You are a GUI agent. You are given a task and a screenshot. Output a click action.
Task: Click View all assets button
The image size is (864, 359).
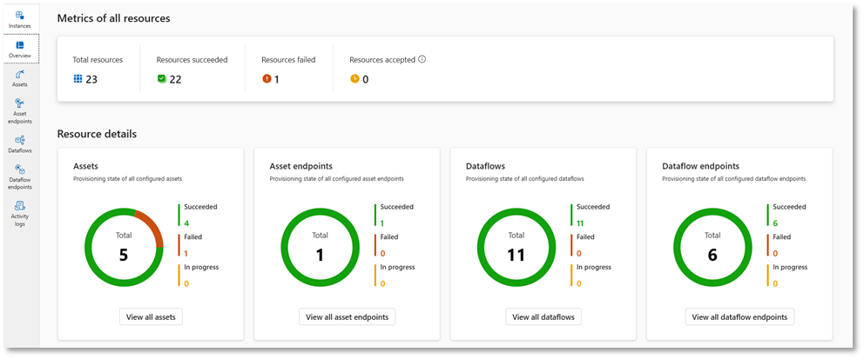(x=151, y=316)
